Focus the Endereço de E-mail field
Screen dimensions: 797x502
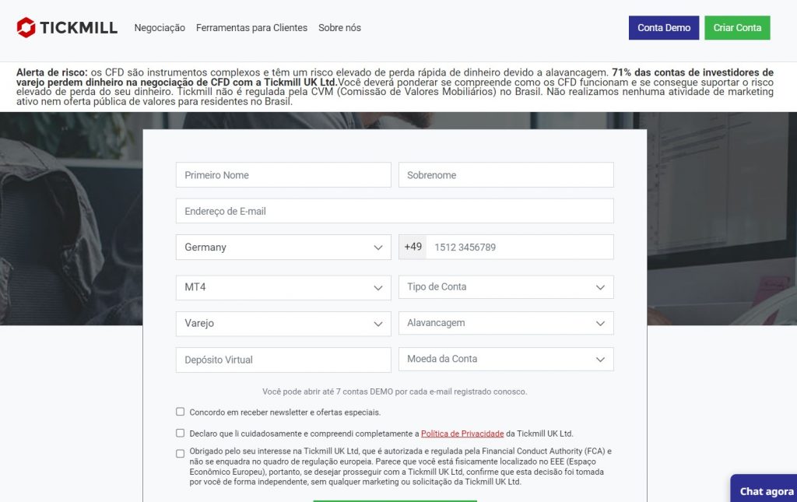(395, 211)
